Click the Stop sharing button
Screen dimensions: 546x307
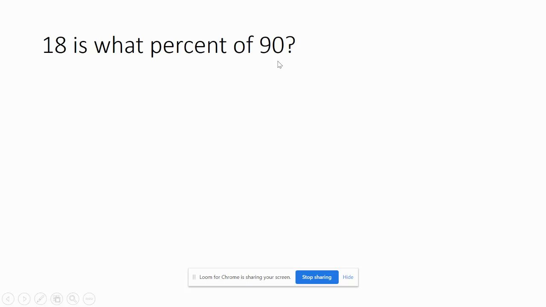pyautogui.click(x=317, y=277)
